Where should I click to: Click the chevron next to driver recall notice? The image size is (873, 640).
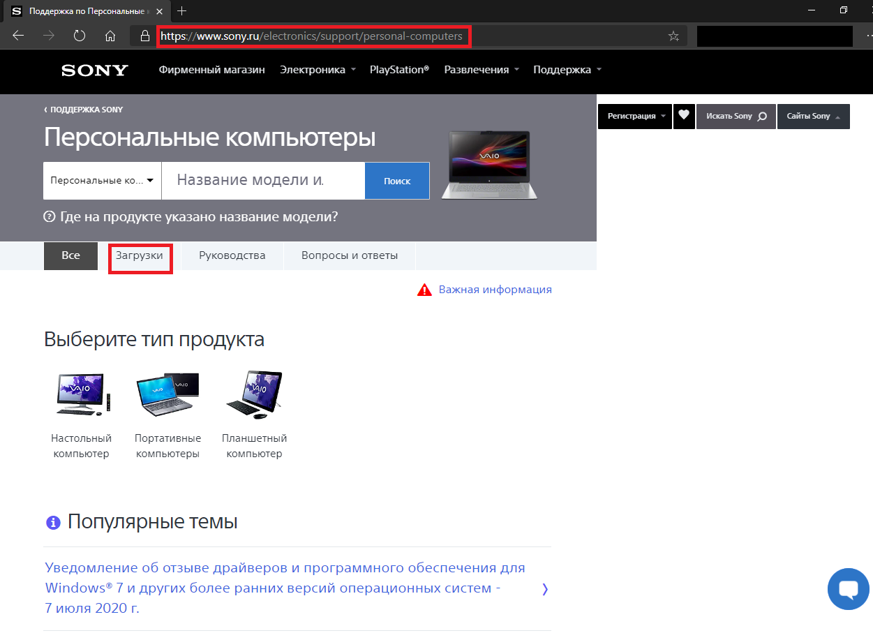point(545,589)
